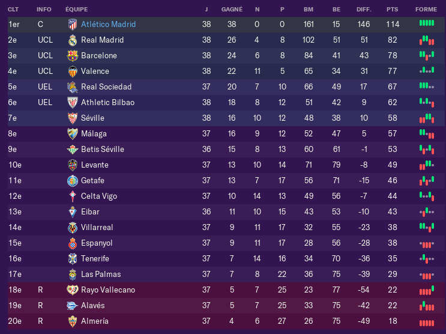This screenshot has width=446, height=334.
Task: Sort table by PTS column header
Action: [x=392, y=10]
